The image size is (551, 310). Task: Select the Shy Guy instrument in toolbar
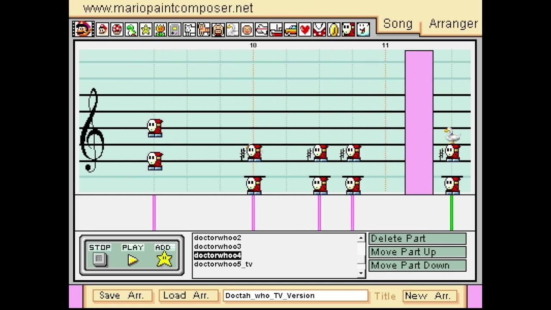[348, 30]
